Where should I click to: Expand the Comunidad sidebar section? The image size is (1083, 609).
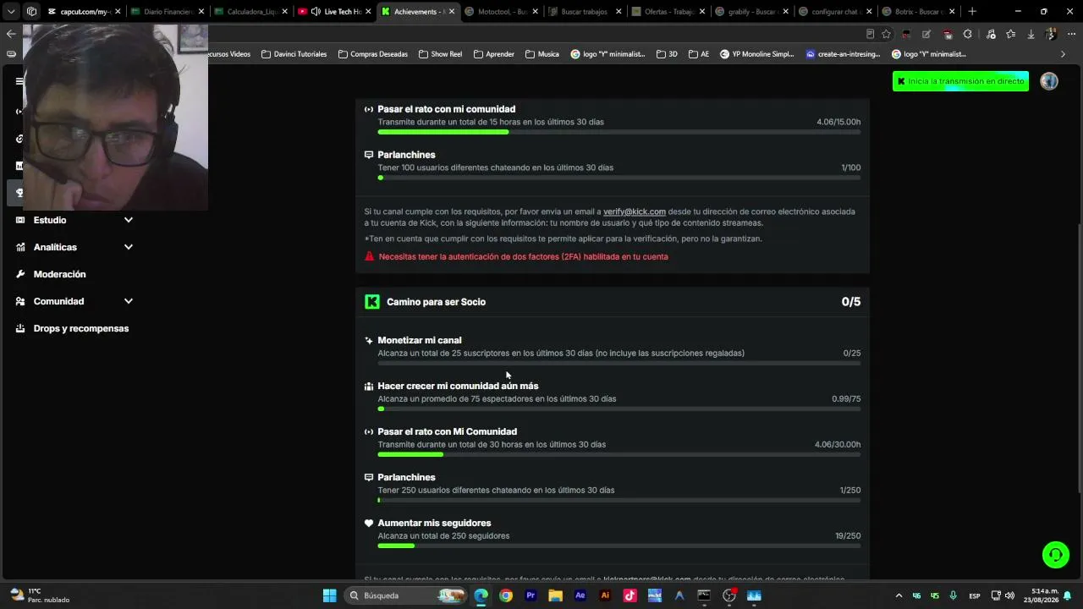pos(129,301)
